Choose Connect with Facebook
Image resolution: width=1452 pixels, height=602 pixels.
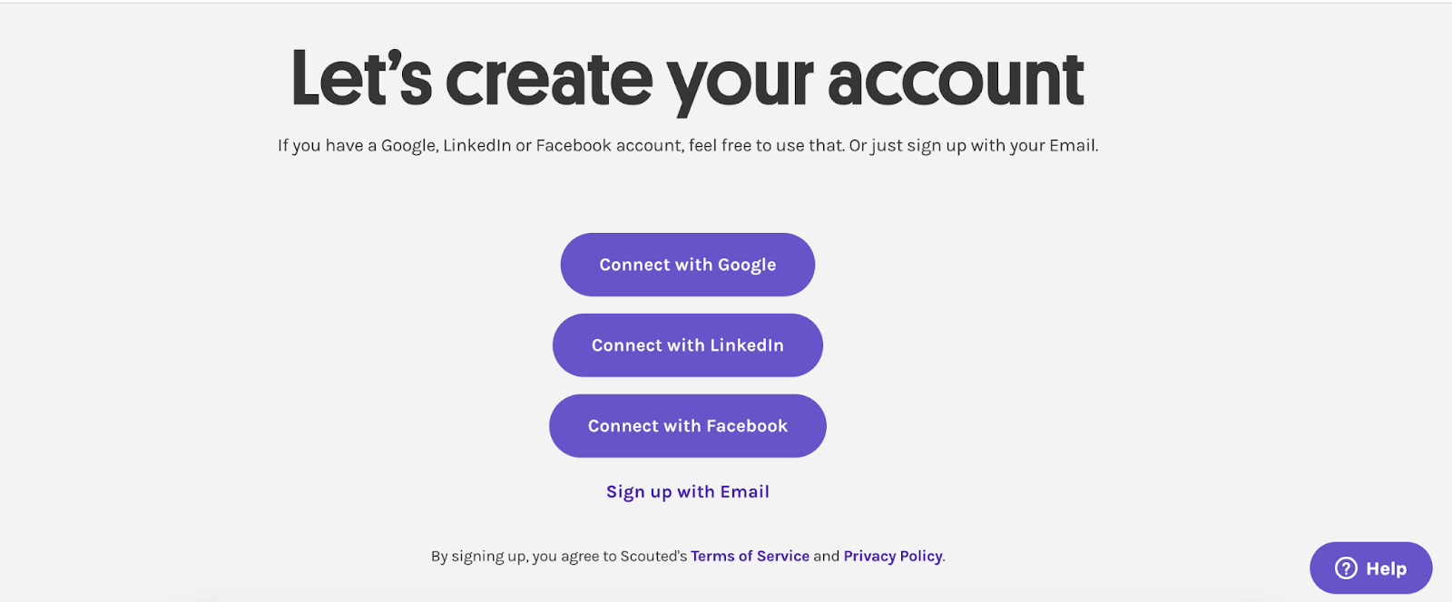687,426
